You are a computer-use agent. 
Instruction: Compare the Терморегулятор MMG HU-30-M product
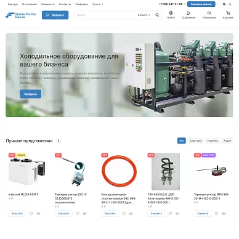click(224, 214)
